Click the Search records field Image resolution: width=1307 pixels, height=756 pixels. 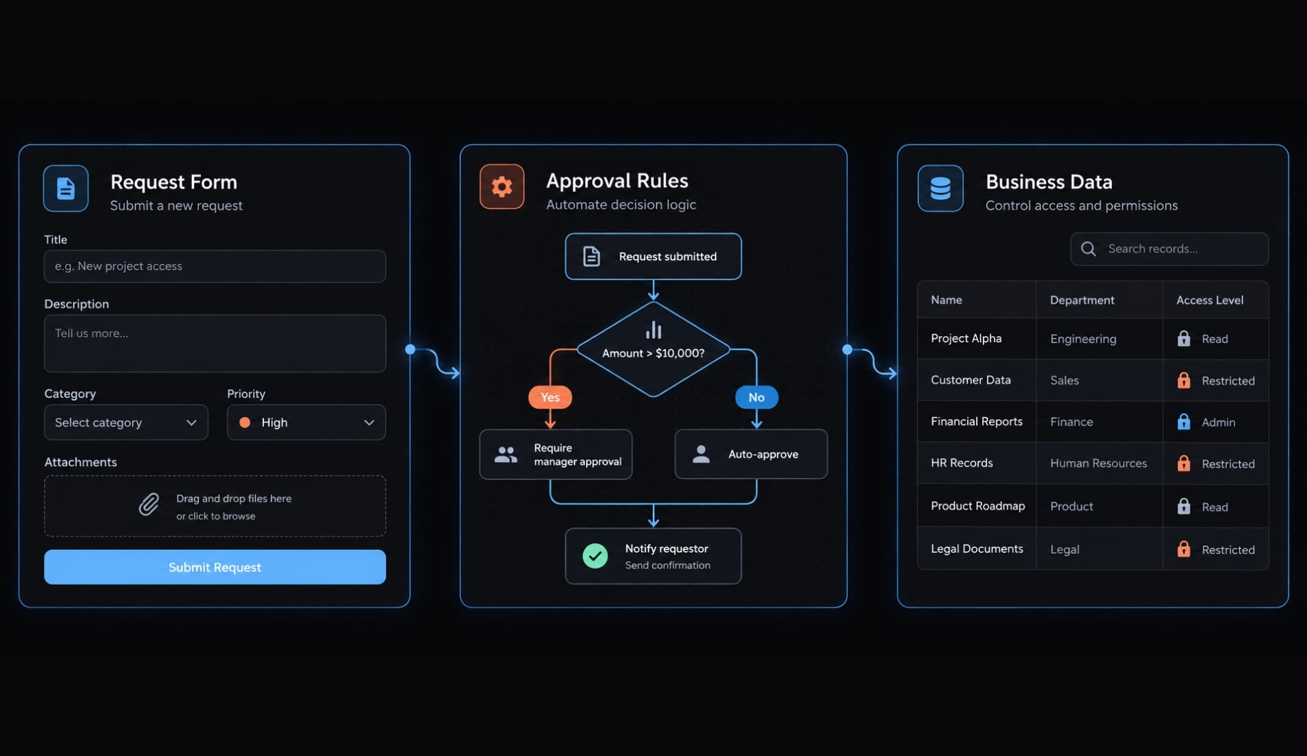(1169, 249)
